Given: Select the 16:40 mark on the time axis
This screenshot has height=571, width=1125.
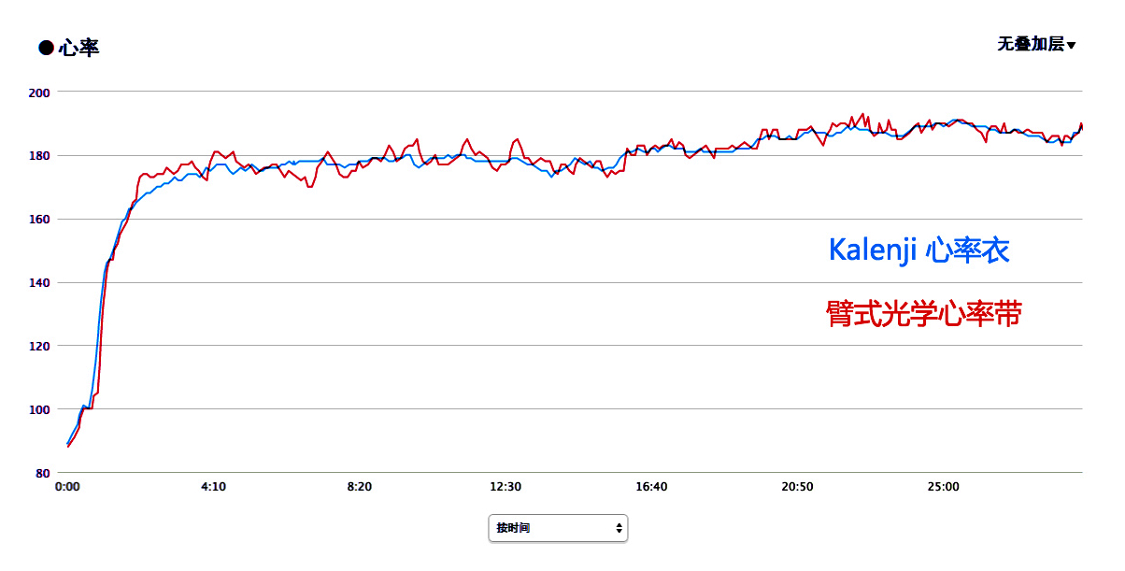Looking at the screenshot, I should (651, 487).
